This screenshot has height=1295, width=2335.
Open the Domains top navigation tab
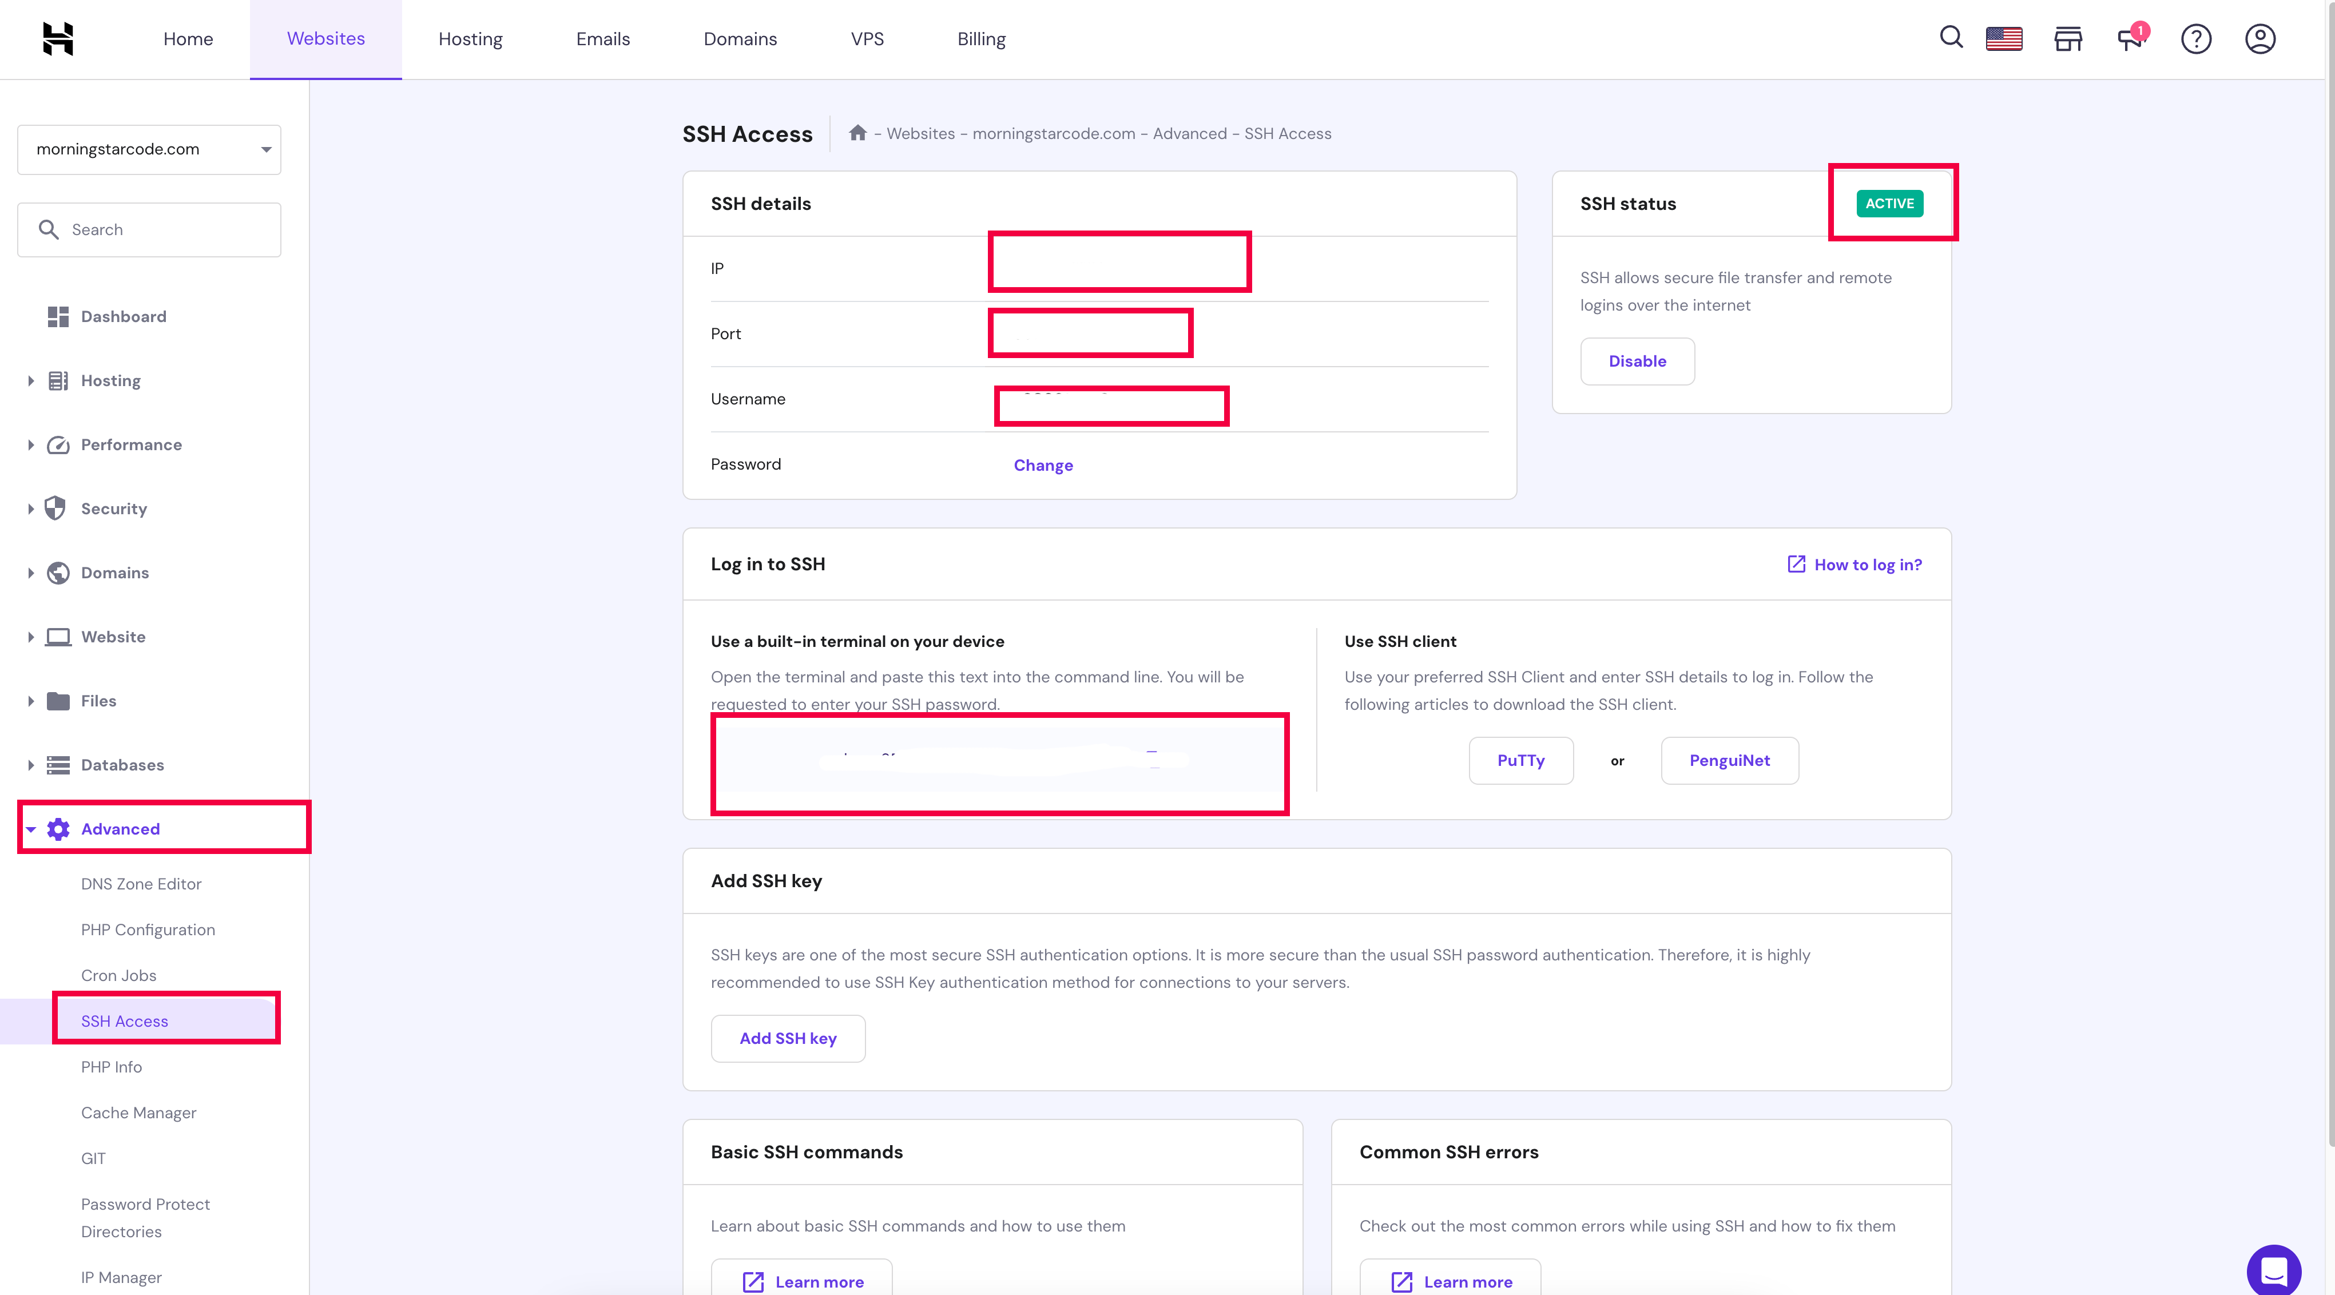741,39
